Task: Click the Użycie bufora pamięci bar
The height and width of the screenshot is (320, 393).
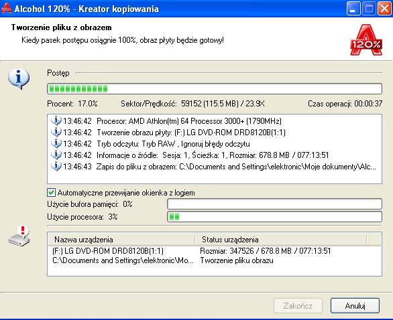Action: tap(274, 204)
